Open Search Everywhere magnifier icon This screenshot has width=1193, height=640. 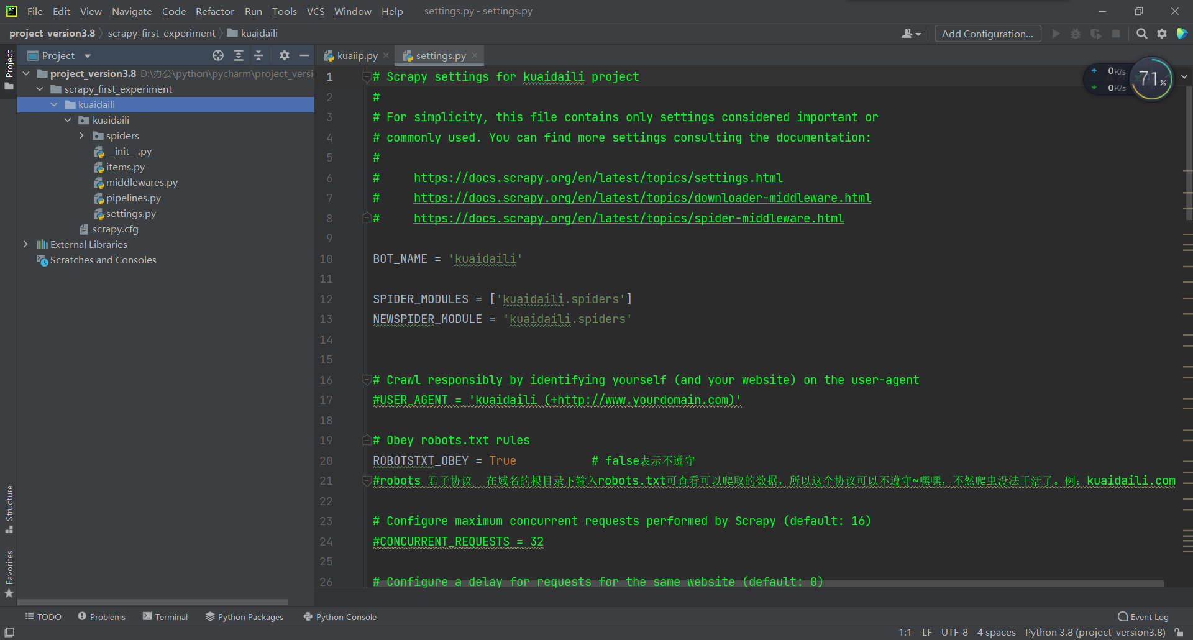[1142, 34]
